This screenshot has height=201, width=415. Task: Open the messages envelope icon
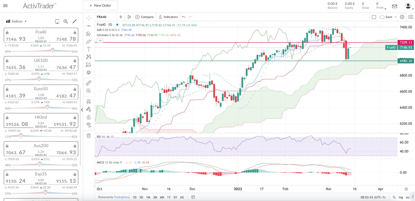point(395,6)
